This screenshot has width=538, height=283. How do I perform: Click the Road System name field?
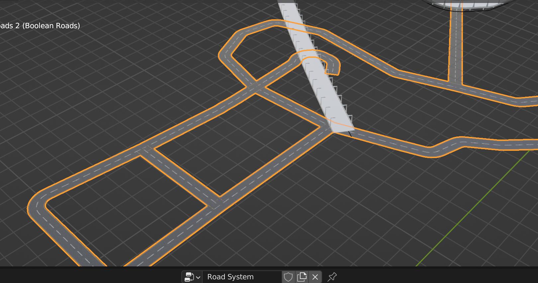[242, 277]
